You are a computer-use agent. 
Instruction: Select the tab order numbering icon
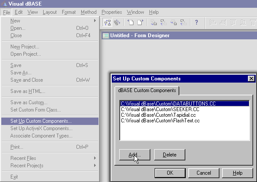(117, 22)
